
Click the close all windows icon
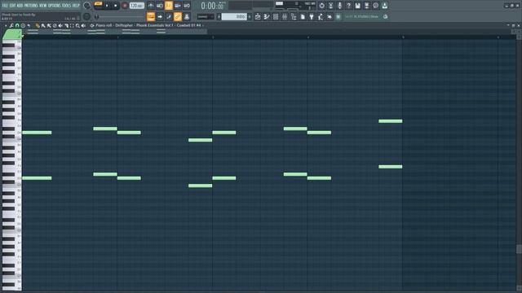[330, 16]
